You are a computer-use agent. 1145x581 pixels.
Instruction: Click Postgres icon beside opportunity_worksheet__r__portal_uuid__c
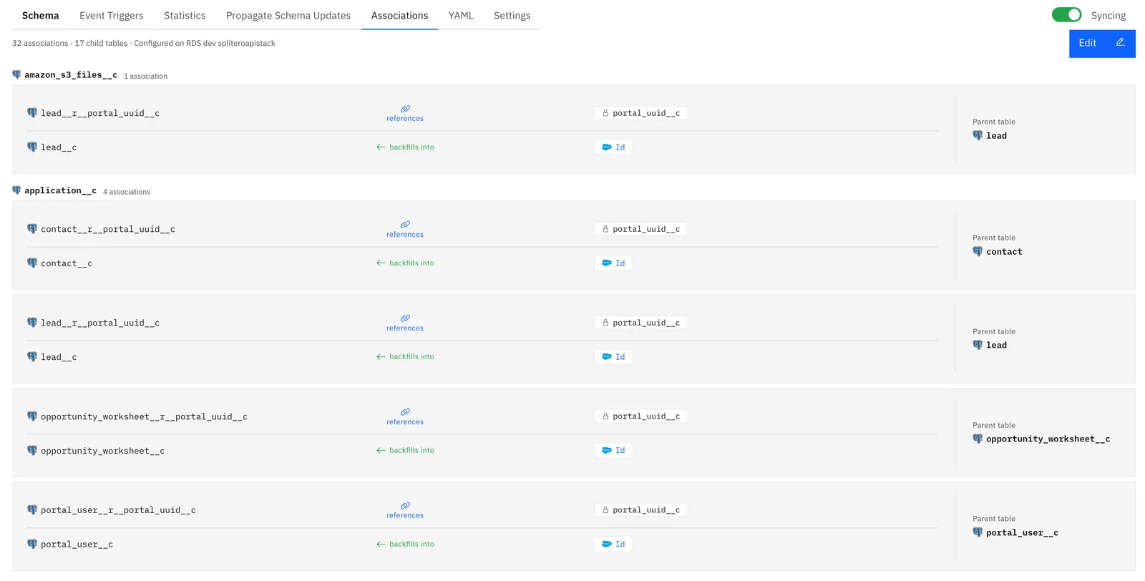tap(32, 416)
